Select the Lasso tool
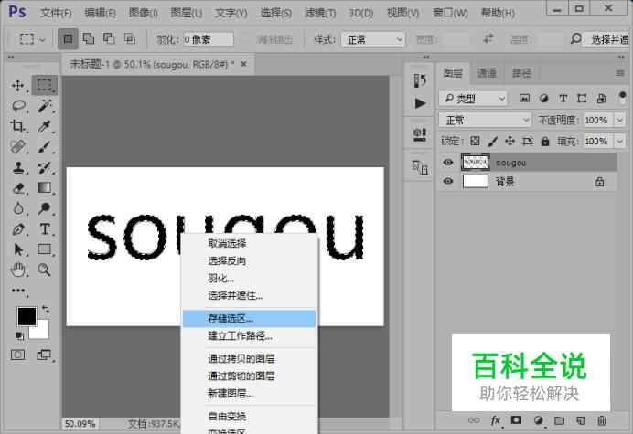Screen dimensions: 633x434 click(x=18, y=106)
